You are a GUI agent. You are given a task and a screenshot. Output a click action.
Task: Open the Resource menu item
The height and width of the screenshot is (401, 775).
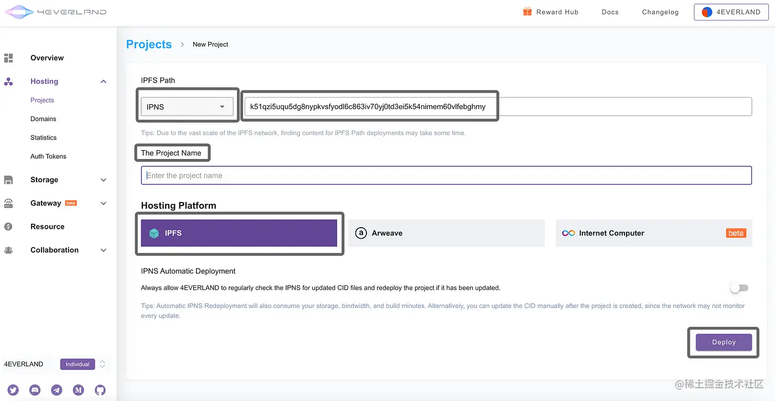pos(47,227)
